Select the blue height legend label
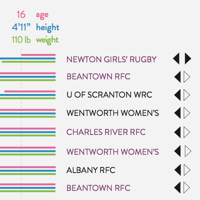This screenshot has width=200, height=200. pos(48,27)
